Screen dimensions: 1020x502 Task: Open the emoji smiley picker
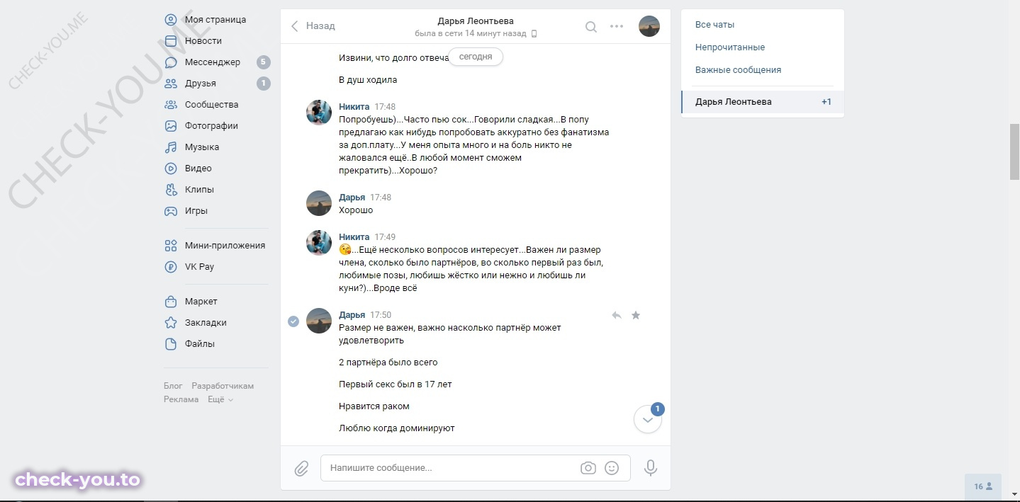pyautogui.click(x=612, y=468)
